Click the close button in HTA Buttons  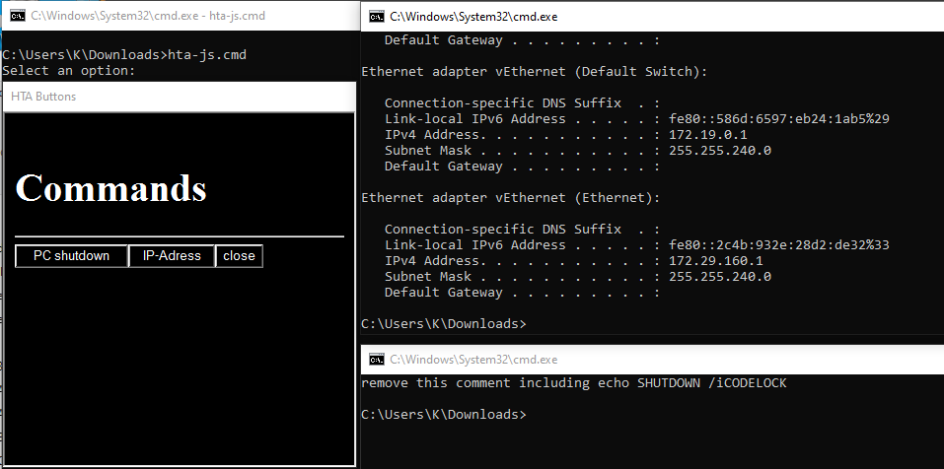point(239,255)
